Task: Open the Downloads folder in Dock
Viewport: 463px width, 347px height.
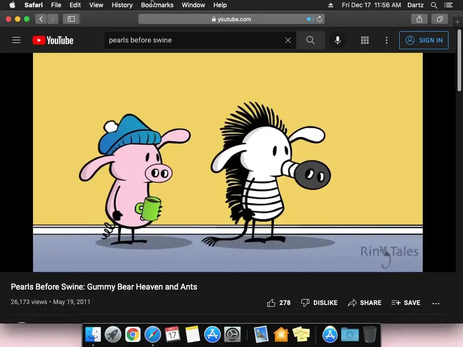Action: click(350, 335)
